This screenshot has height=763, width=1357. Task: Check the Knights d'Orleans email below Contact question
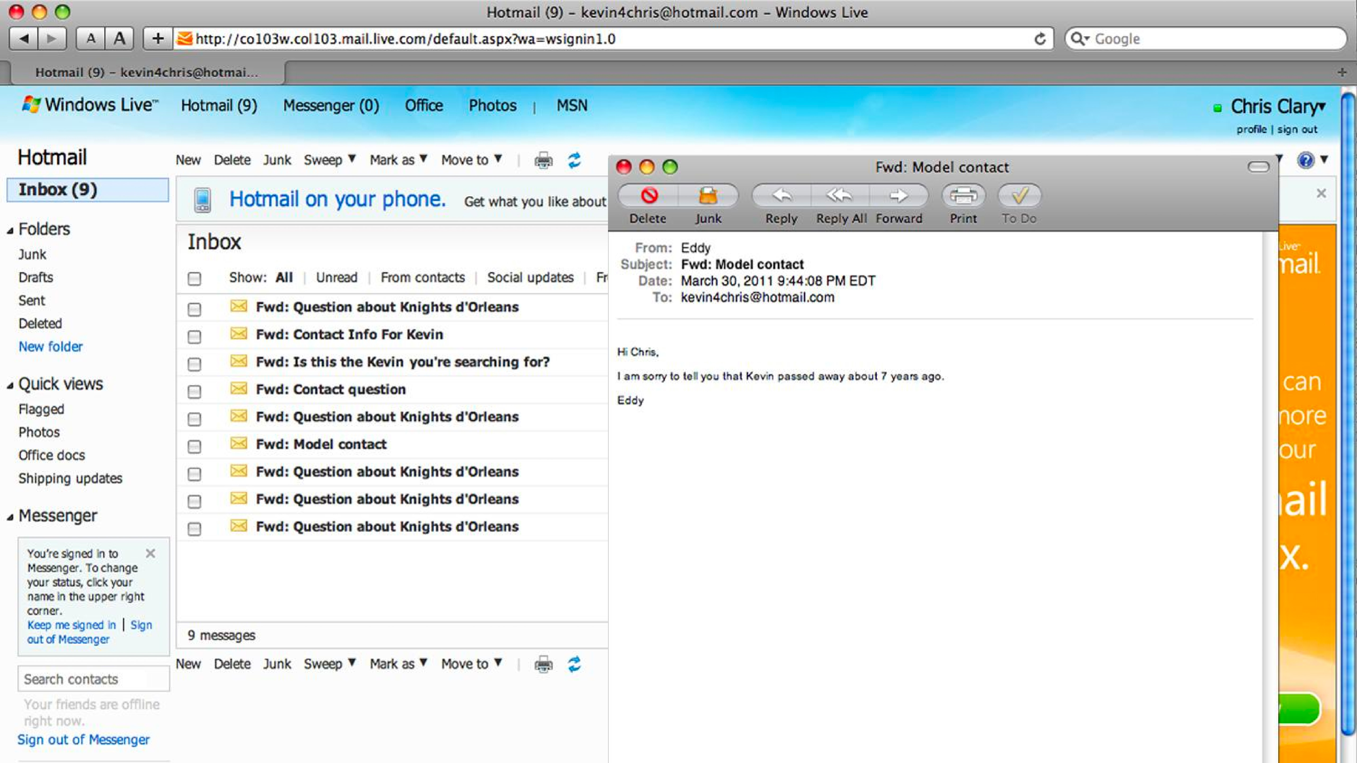[194, 419]
